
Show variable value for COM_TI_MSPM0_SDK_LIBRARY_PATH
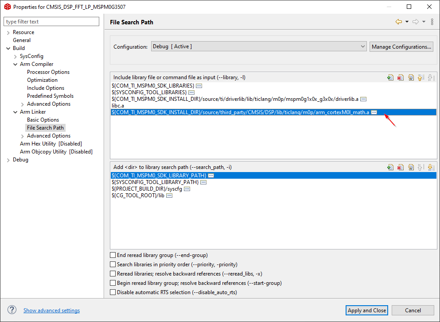[x=211, y=176]
